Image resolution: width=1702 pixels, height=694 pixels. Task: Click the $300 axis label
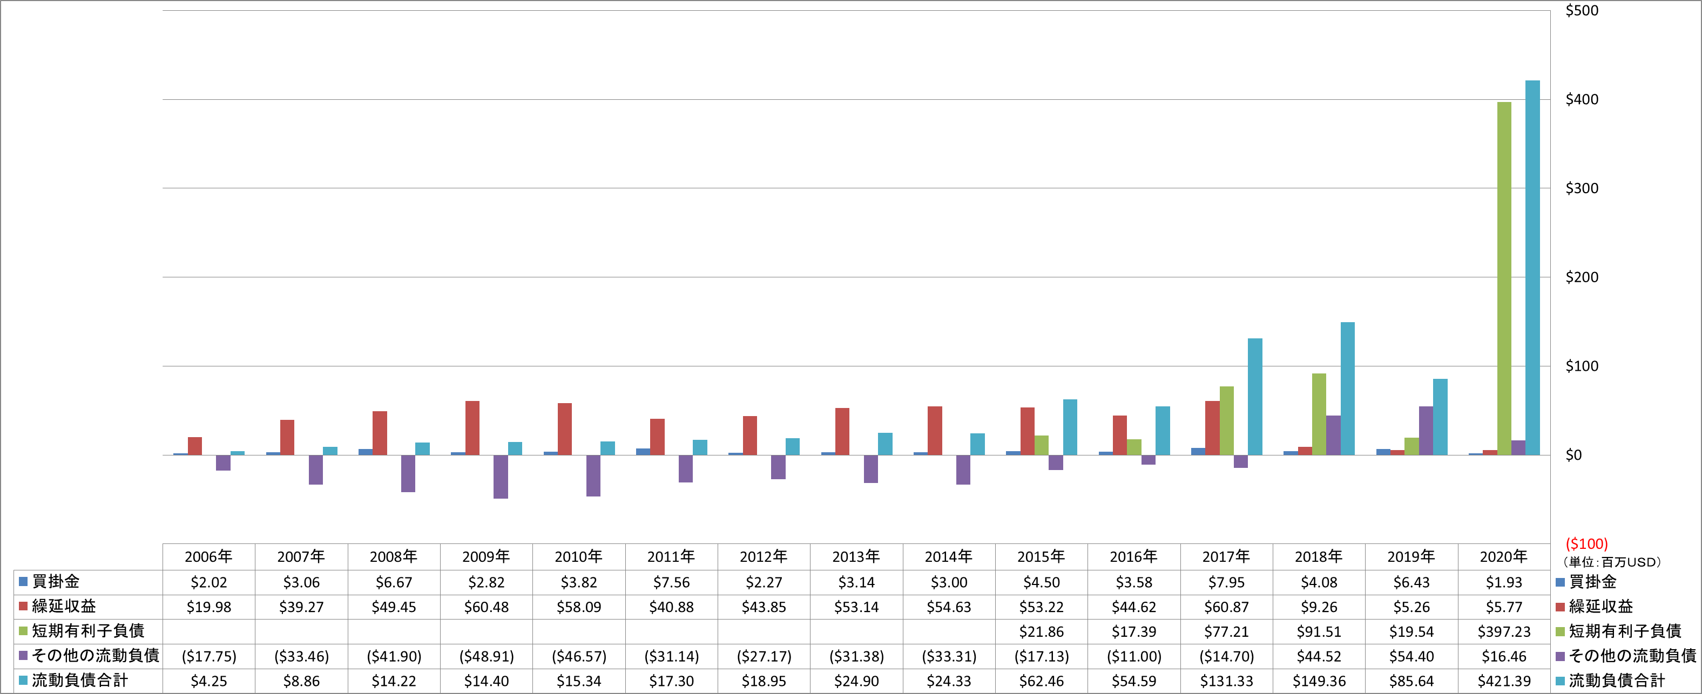coord(1582,188)
